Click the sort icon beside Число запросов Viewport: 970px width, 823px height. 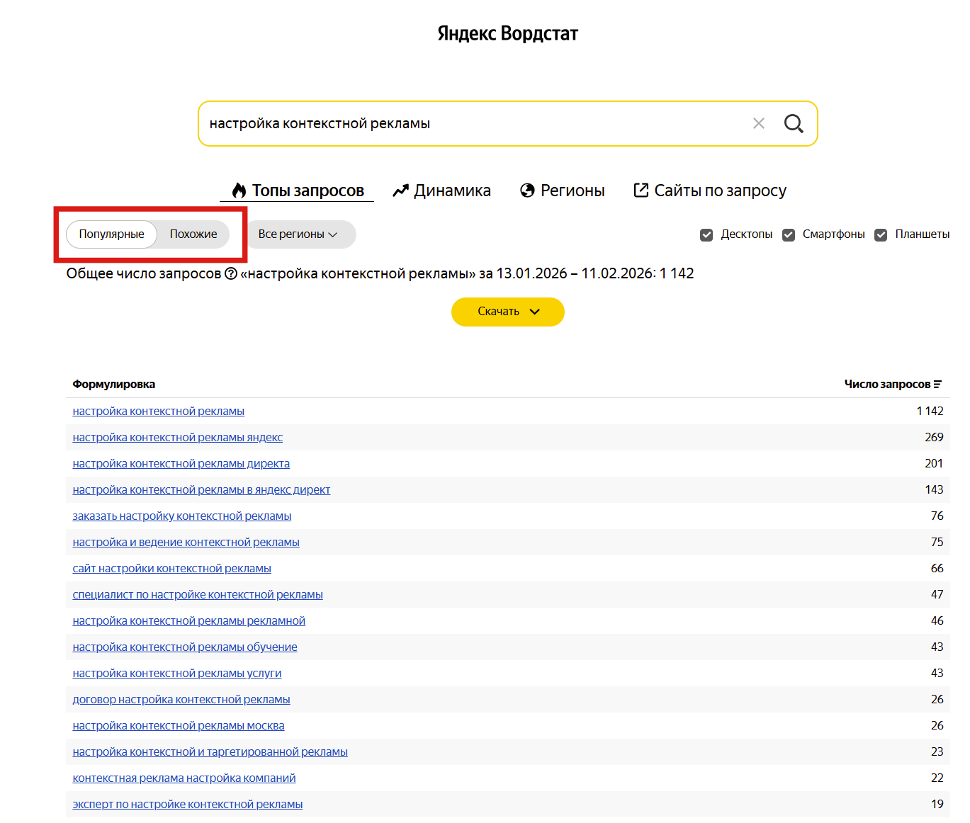(x=937, y=385)
